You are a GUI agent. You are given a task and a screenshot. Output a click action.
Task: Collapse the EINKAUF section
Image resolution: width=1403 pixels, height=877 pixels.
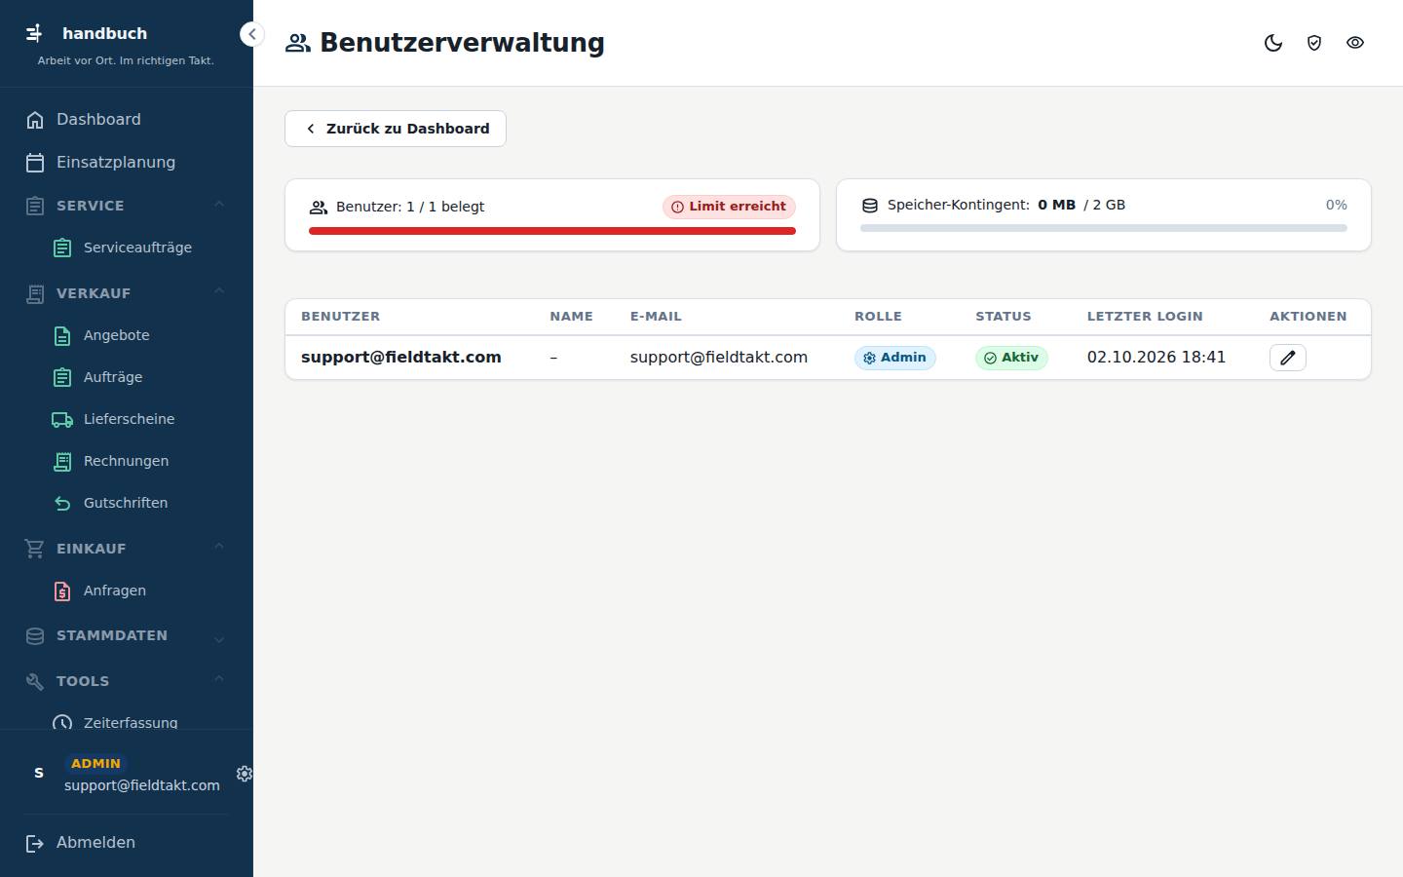127,549
